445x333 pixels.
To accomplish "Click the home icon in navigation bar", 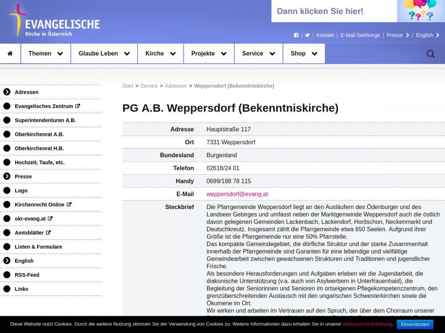I will [x=10, y=53].
